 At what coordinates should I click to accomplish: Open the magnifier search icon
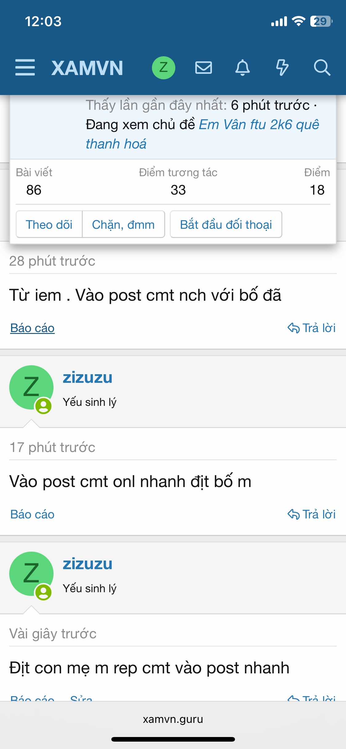point(322,68)
